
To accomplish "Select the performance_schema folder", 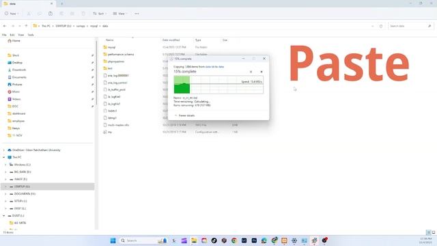I will 121,55.
